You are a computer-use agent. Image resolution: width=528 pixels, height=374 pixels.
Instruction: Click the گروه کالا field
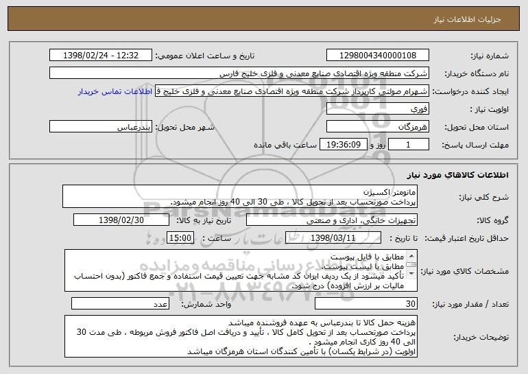point(332,220)
